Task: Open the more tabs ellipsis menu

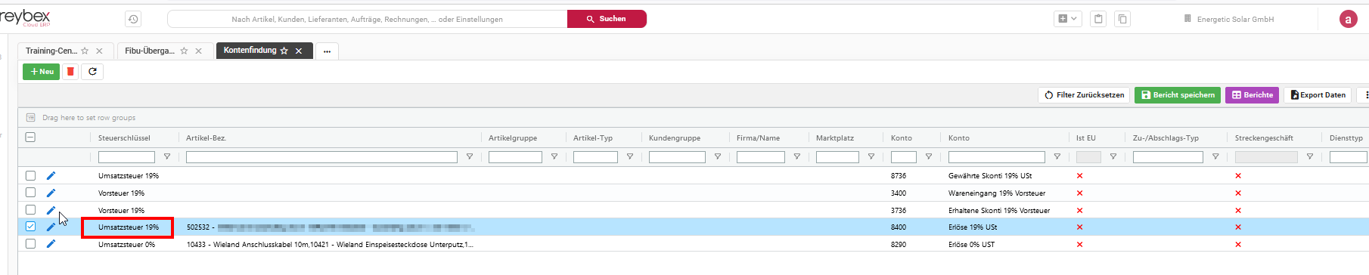Action: [x=327, y=51]
